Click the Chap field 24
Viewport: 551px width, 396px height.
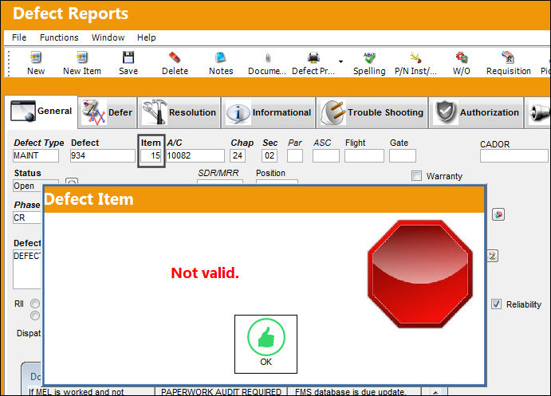pos(238,156)
